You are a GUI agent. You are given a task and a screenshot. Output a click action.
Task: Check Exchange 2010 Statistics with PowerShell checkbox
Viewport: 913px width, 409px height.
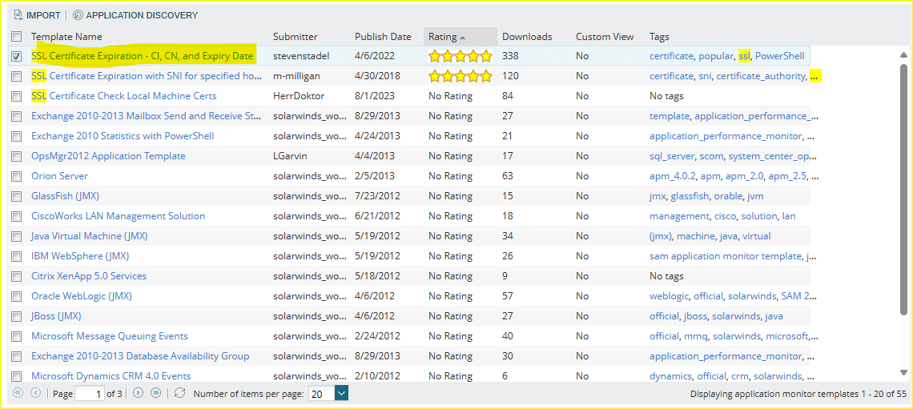[x=17, y=136]
